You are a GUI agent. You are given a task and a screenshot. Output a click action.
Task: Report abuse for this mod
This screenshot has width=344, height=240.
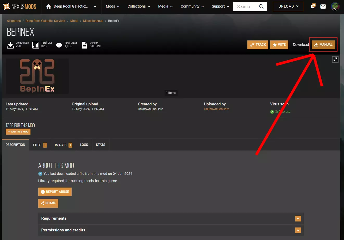point(55,192)
